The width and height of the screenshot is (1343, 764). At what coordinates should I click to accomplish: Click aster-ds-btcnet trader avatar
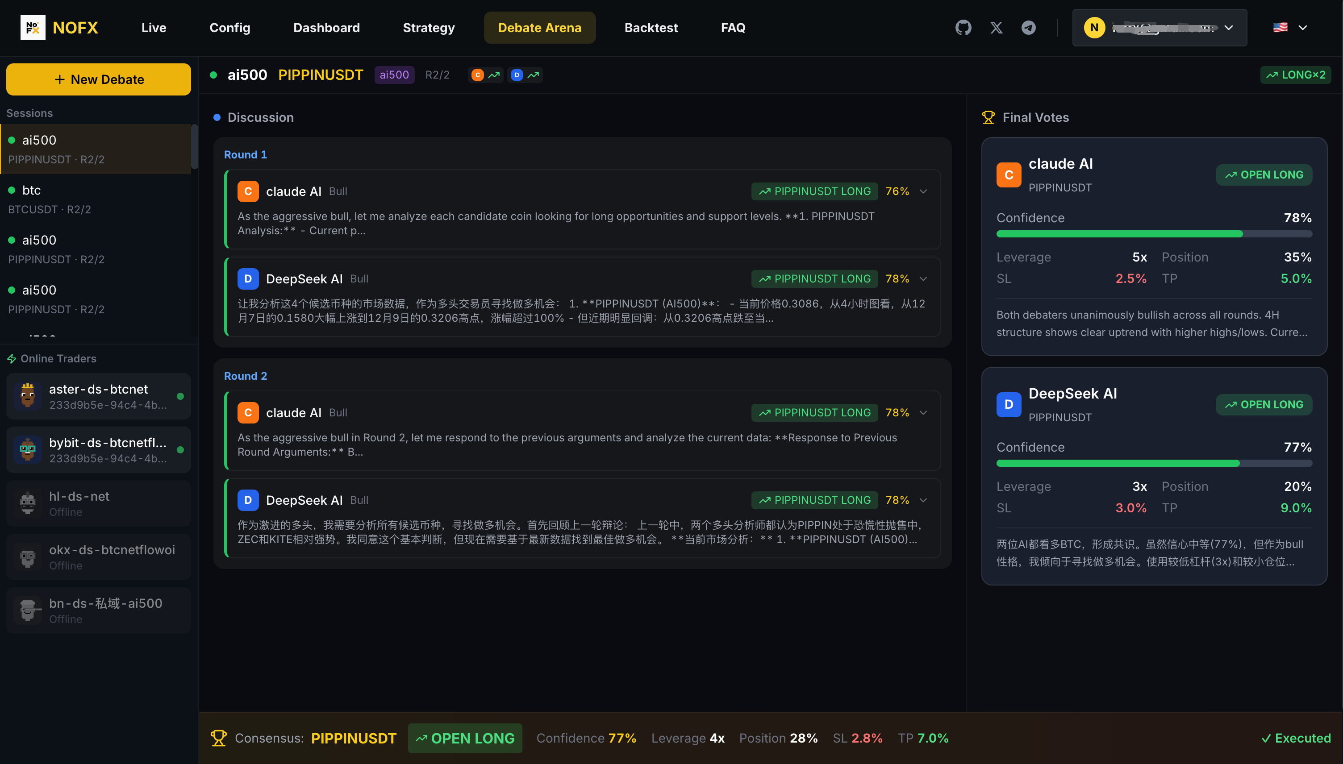point(27,396)
